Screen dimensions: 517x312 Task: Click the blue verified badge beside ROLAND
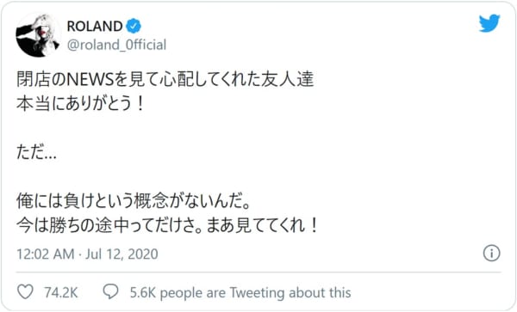[134, 26]
